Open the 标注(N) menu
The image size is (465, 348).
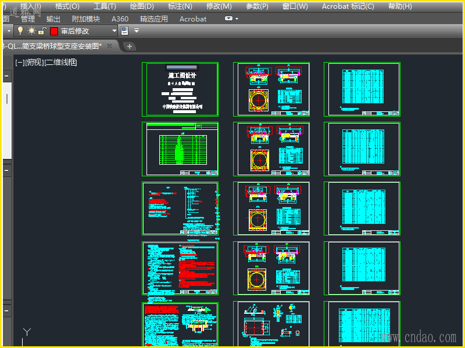180,6
